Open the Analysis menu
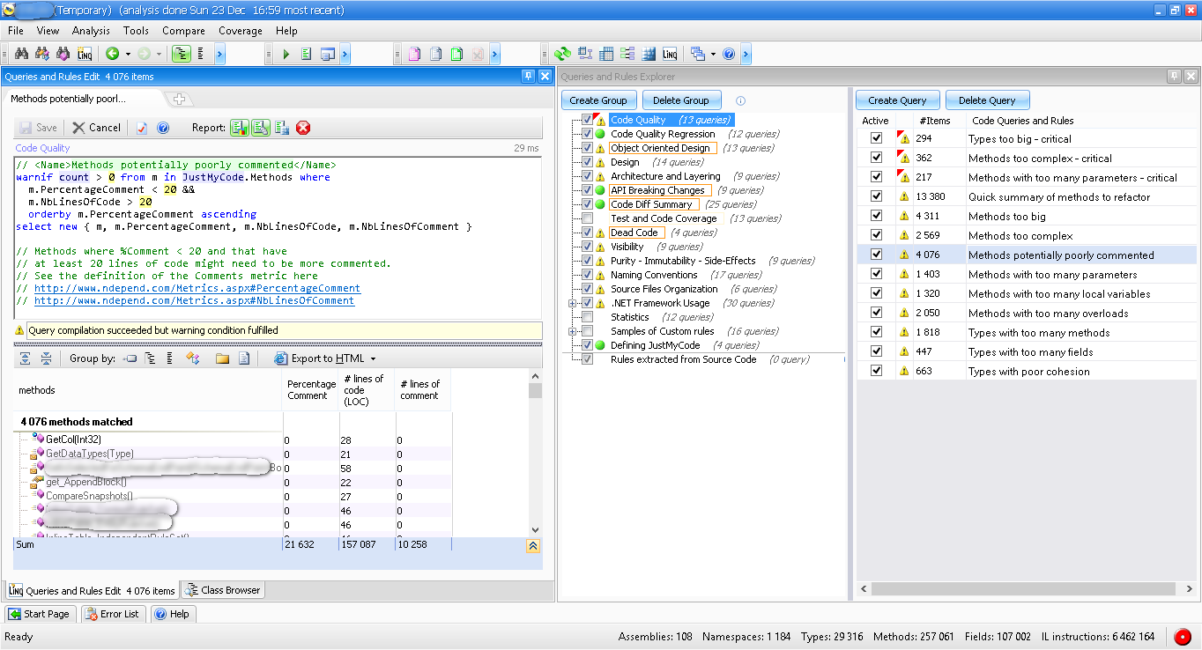1202x650 pixels. (x=92, y=31)
